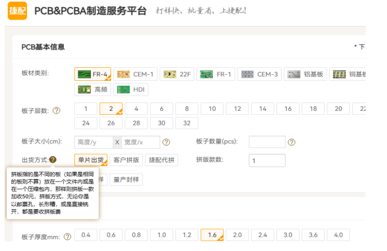Screen dimensions: 387x251
Task: Select HDI board type
Action: coord(131,89)
